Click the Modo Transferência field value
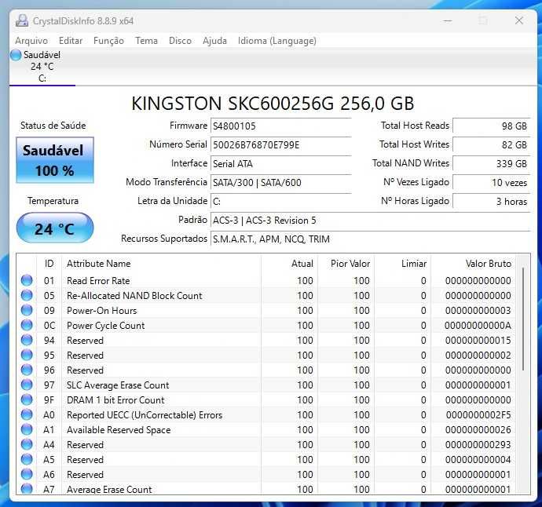The image size is (542, 507). 280,182
